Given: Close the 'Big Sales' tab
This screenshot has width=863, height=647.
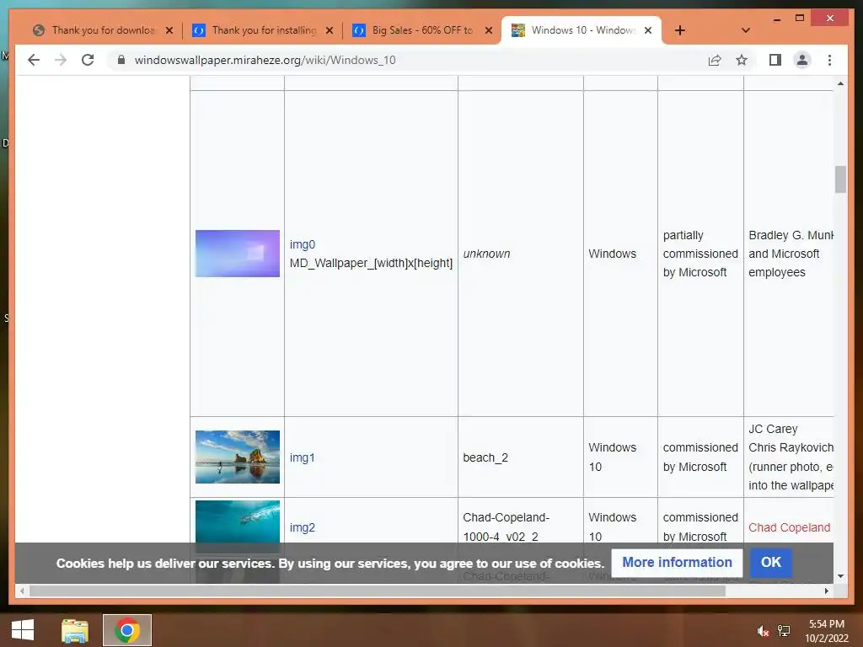Looking at the screenshot, I should (489, 30).
